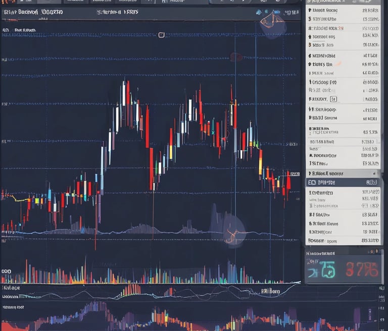Screen dimensions: 388x331
Task: Select the last row at the watchlist bottom
Action: click(343, 241)
